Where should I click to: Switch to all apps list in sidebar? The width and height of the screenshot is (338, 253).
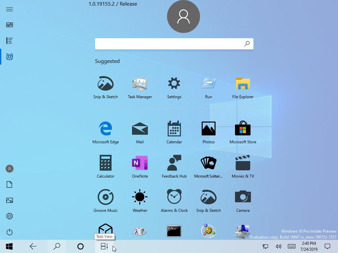click(9, 41)
